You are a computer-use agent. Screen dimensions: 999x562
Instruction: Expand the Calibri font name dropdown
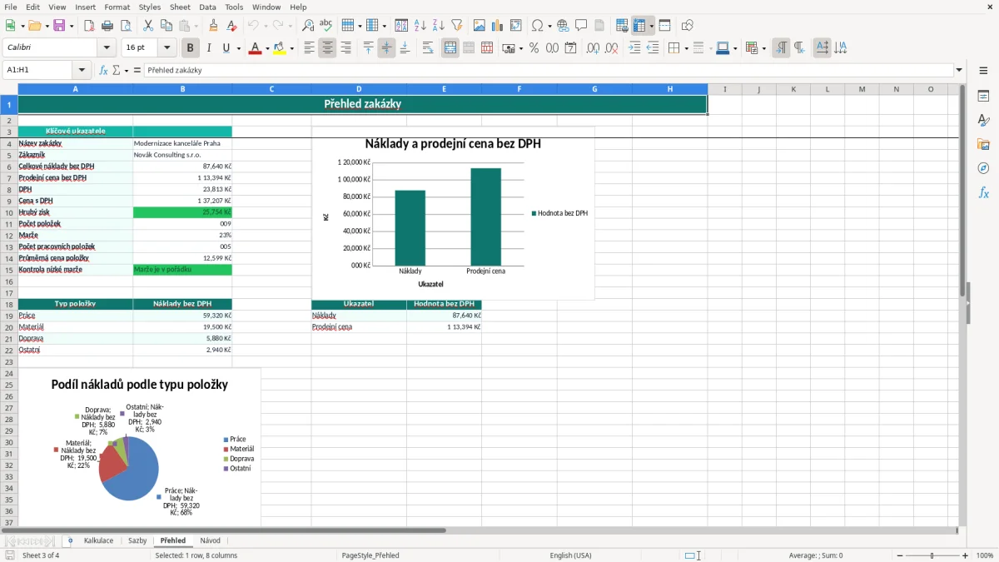[x=107, y=48]
